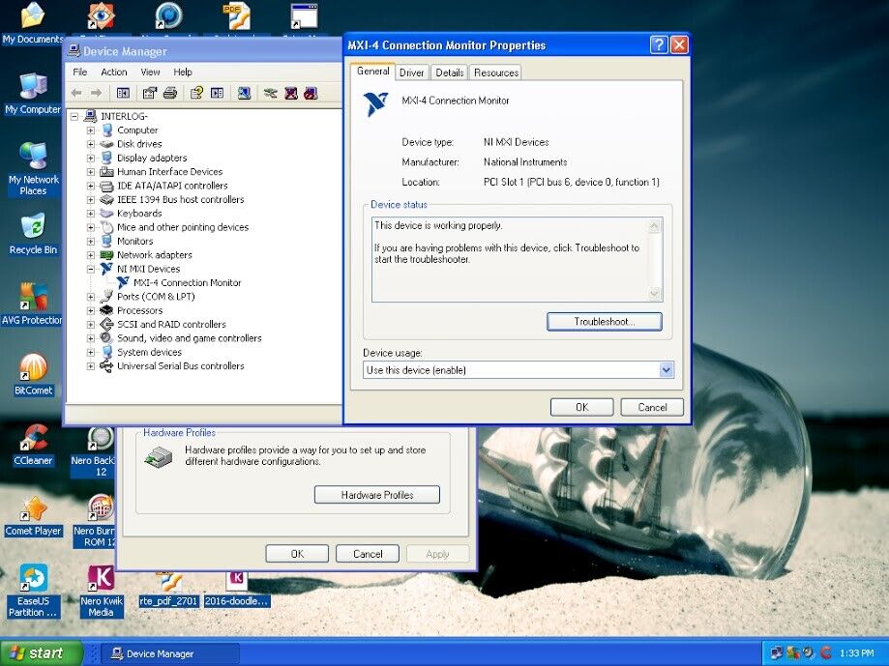Click the Print toolbar icon in Device Manager

(170, 93)
